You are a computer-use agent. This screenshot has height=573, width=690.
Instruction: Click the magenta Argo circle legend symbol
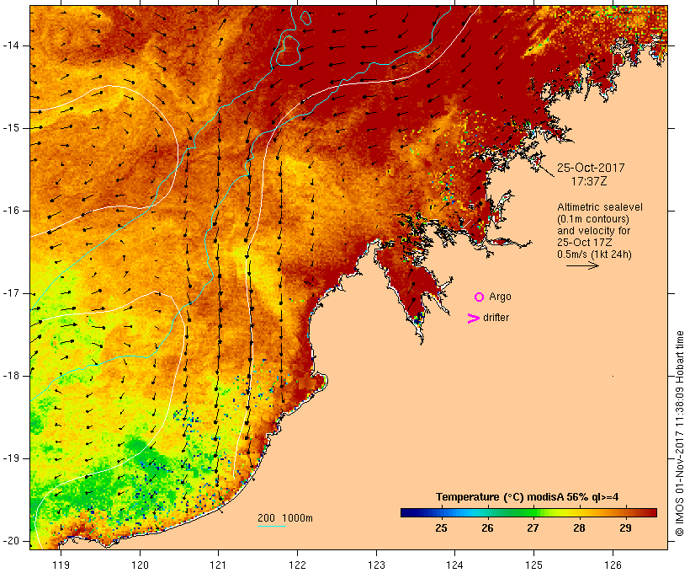480,297
